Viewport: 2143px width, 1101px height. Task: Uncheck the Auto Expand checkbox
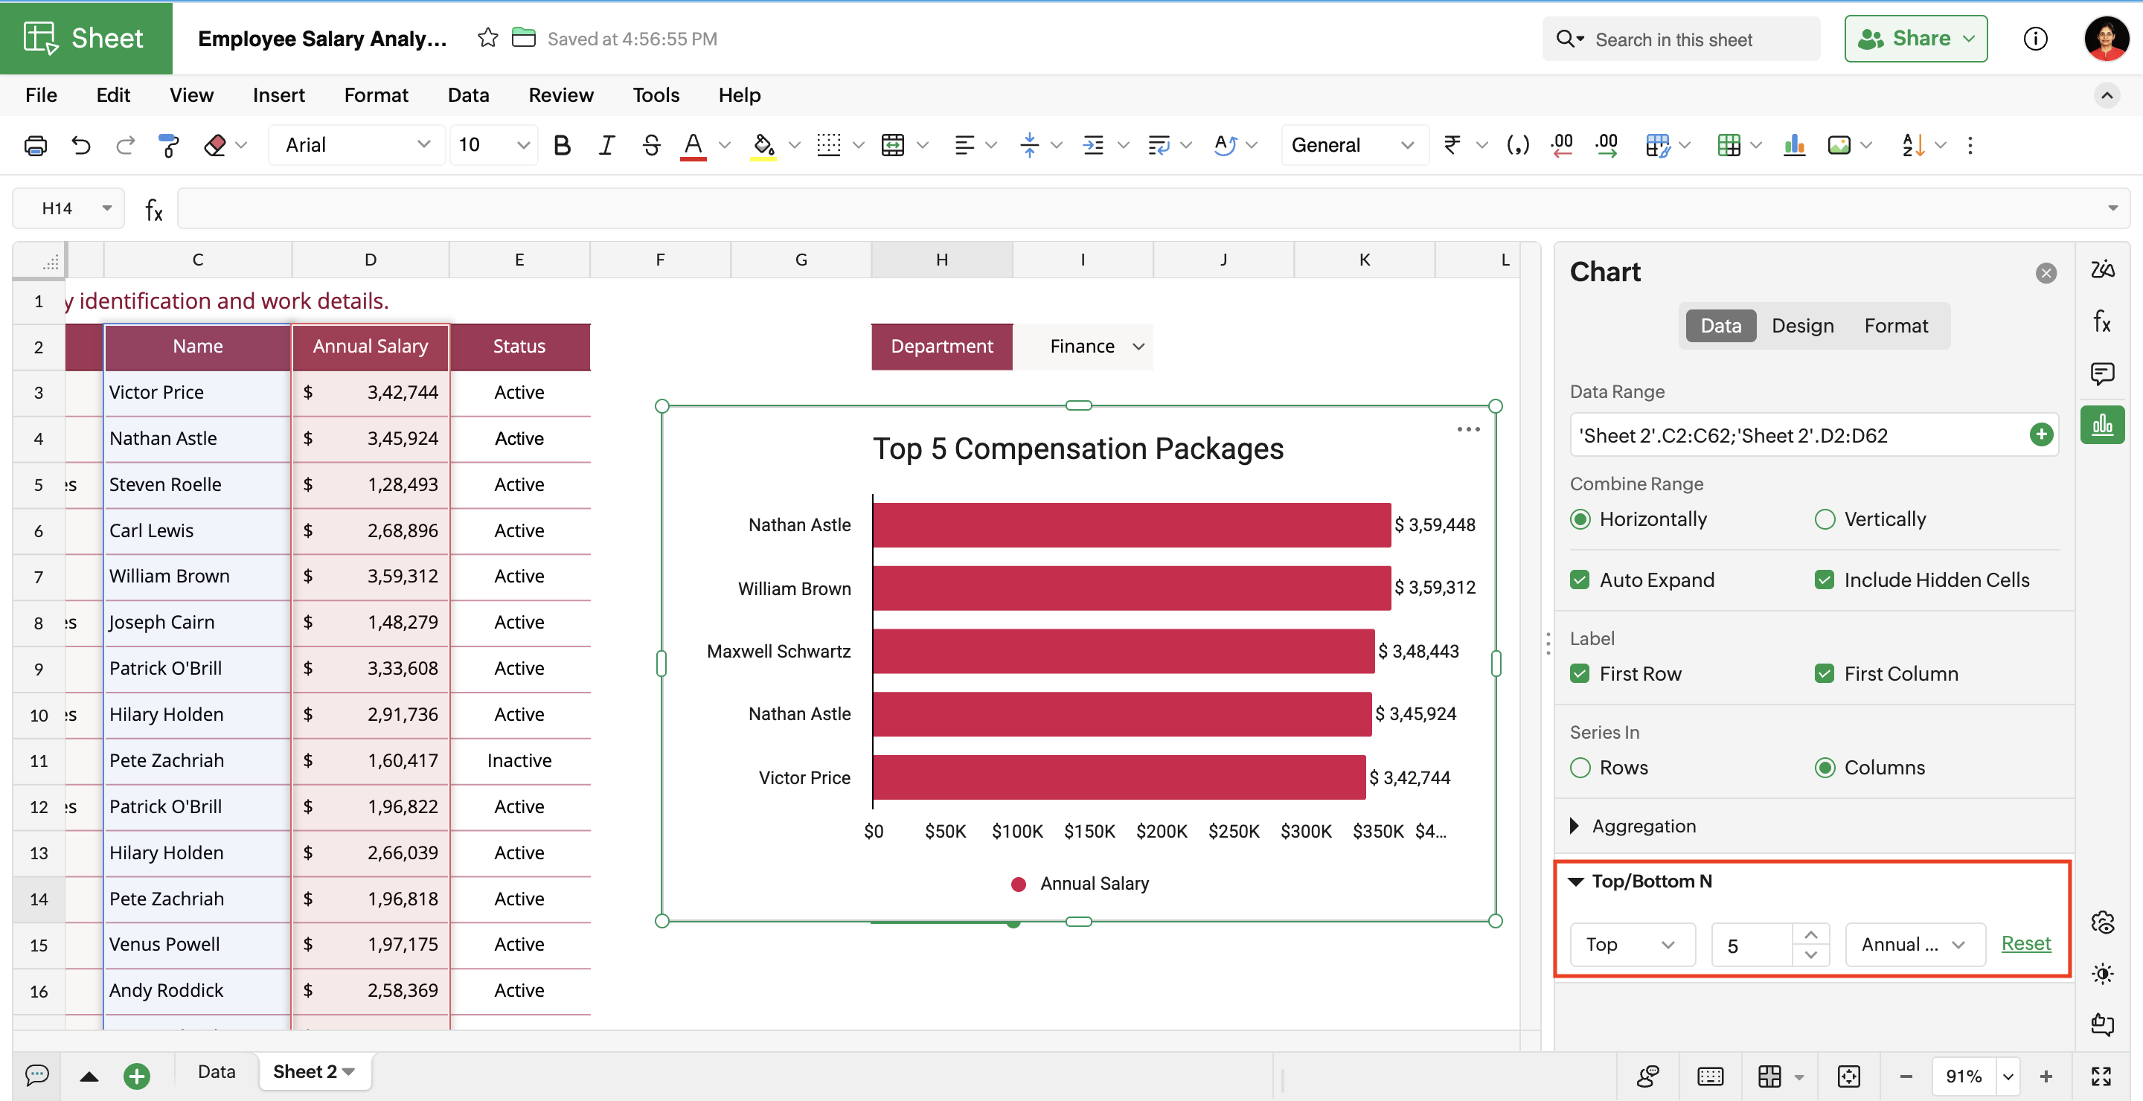(x=1580, y=580)
